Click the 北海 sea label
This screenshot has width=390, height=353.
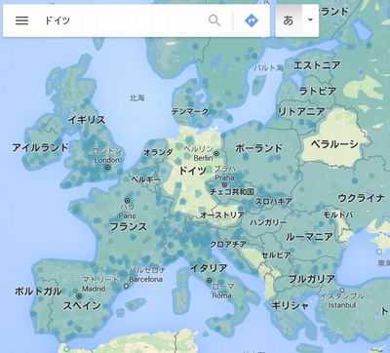point(137,98)
